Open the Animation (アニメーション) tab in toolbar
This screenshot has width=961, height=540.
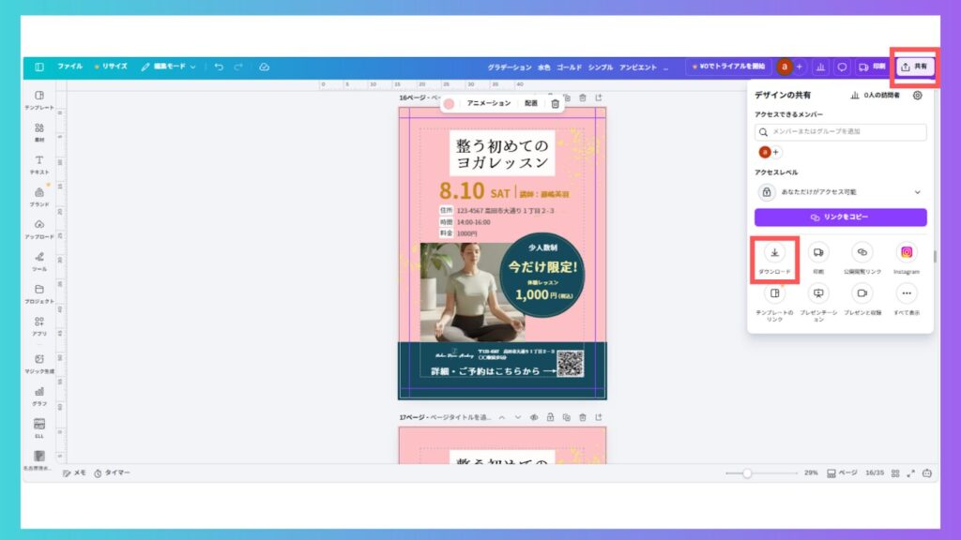pos(489,103)
